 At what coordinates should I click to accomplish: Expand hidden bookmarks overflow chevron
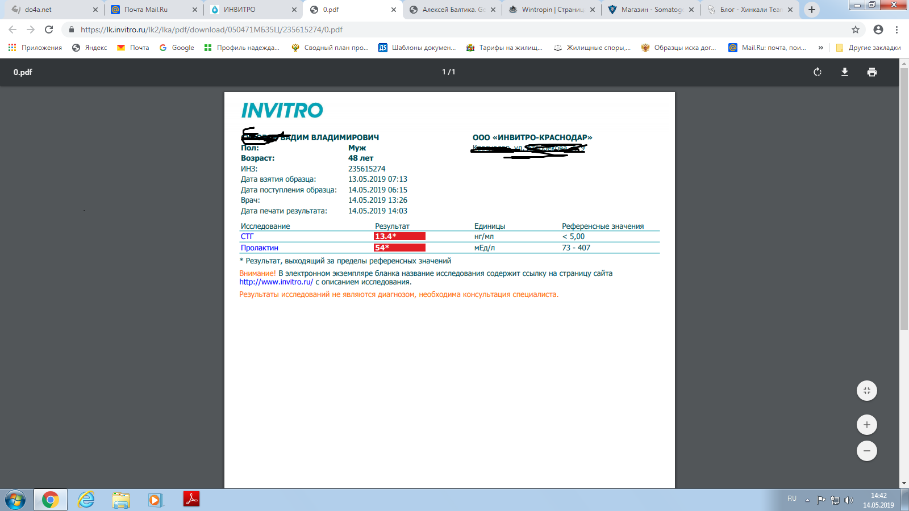[x=820, y=48]
